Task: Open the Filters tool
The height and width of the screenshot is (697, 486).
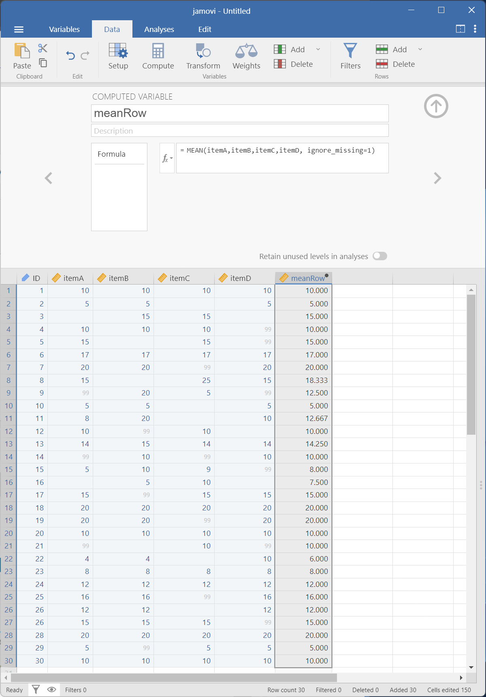Action: click(x=350, y=56)
